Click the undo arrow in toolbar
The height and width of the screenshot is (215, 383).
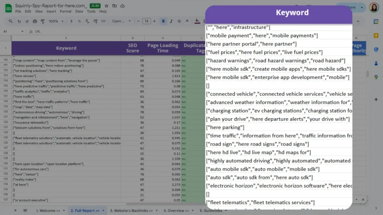tap(19, 21)
